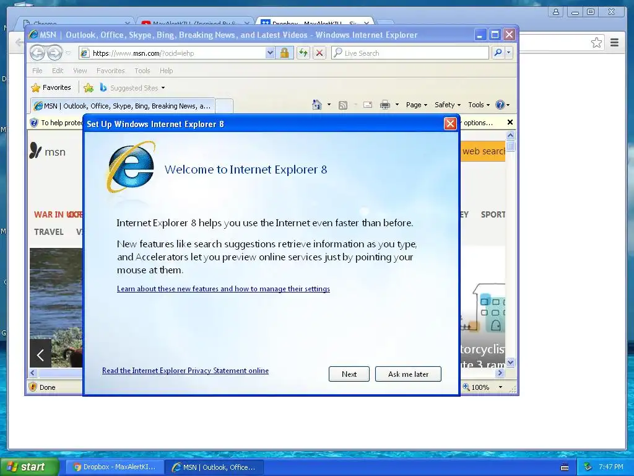The width and height of the screenshot is (634, 476).
Task: Click the horizontal scrollbar right arrow
Action: click(x=500, y=372)
